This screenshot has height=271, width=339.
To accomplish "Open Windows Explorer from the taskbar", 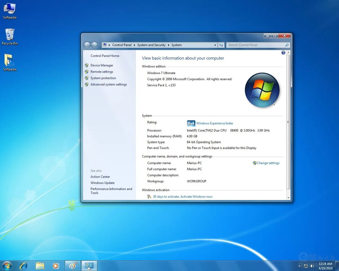I will [x=40, y=266].
